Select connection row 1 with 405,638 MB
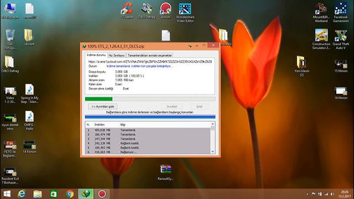 pyautogui.click(x=148, y=130)
